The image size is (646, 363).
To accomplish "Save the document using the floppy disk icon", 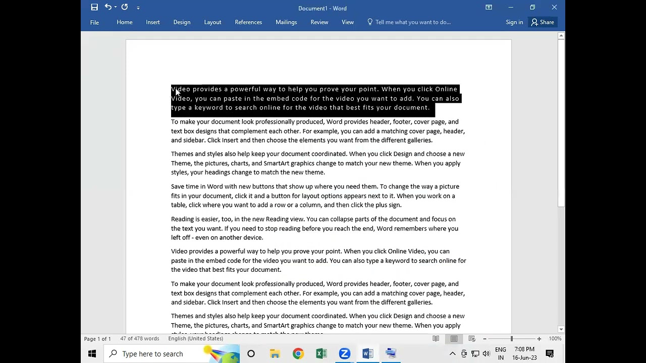I will [x=94, y=7].
